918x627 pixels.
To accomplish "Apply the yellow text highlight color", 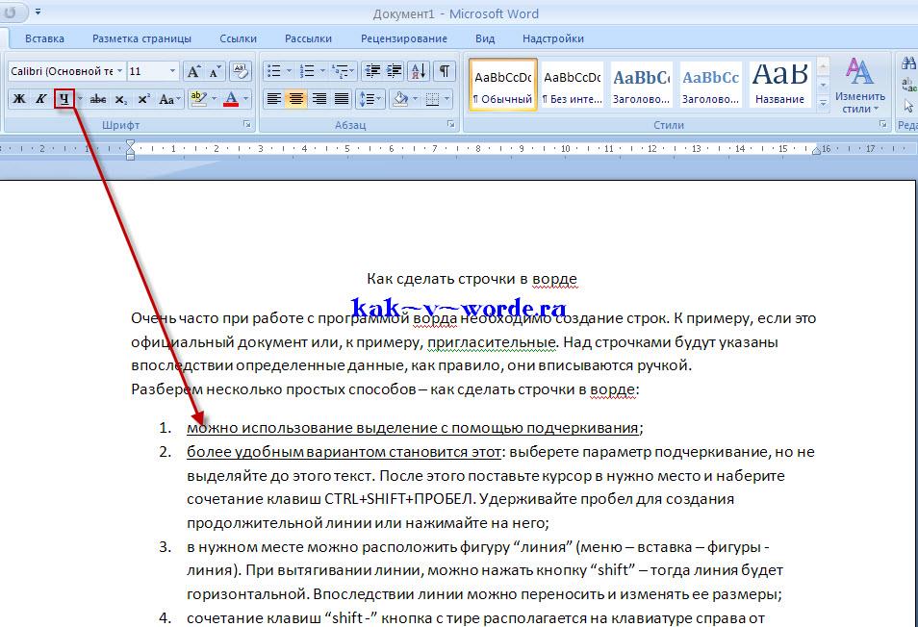I will [199, 99].
